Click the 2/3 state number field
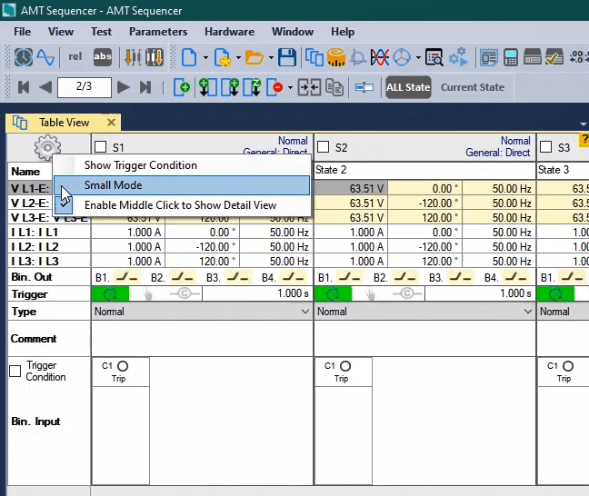The width and height of the screenshot is (589, 496). click(x=84, y=88)
